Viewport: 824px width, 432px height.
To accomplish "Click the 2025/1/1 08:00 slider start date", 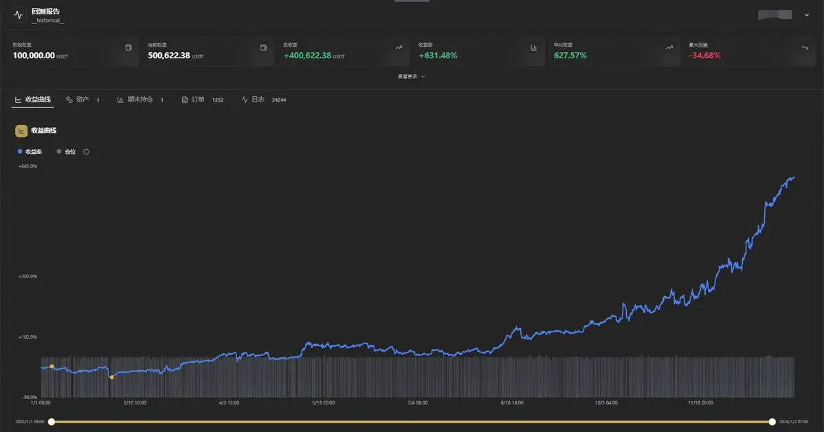I will coord(30,422).
